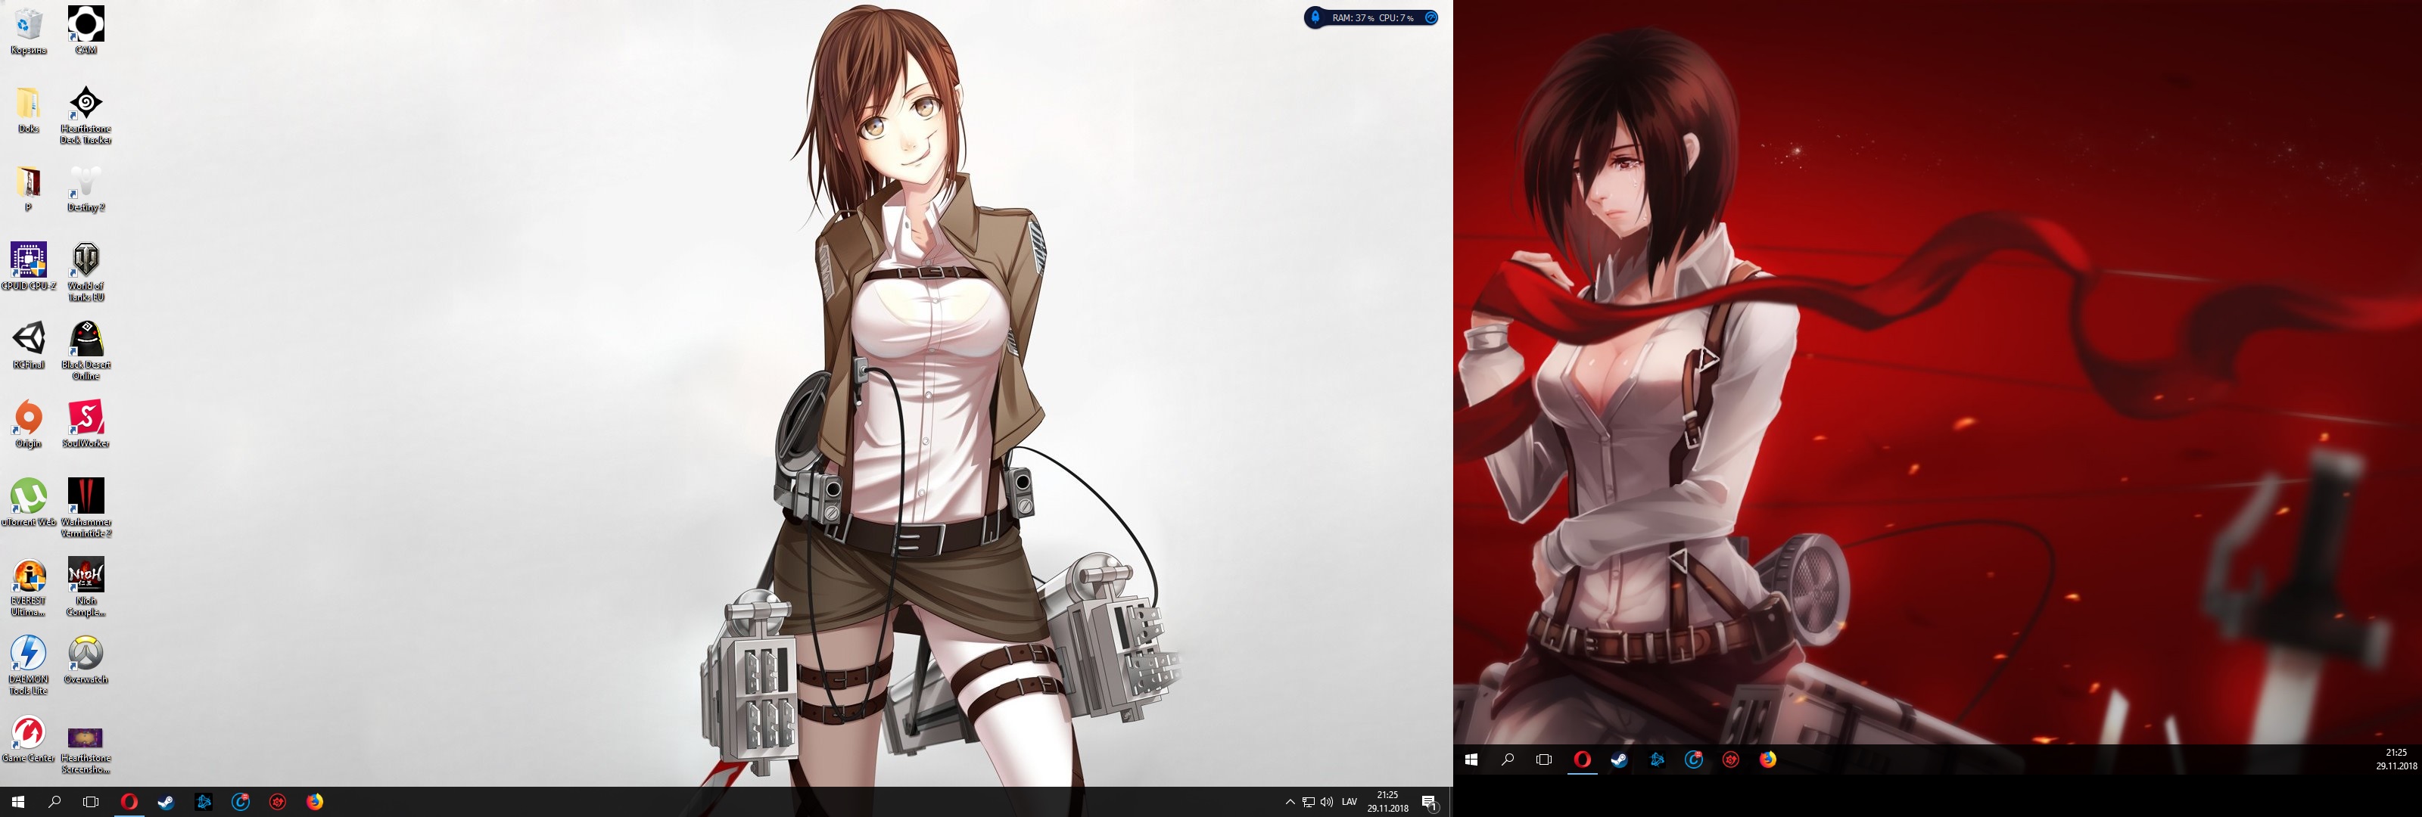2422x817 pixels.
Task: Open Firefox from the right monitor taskbar
Action: pos(1769,760)
